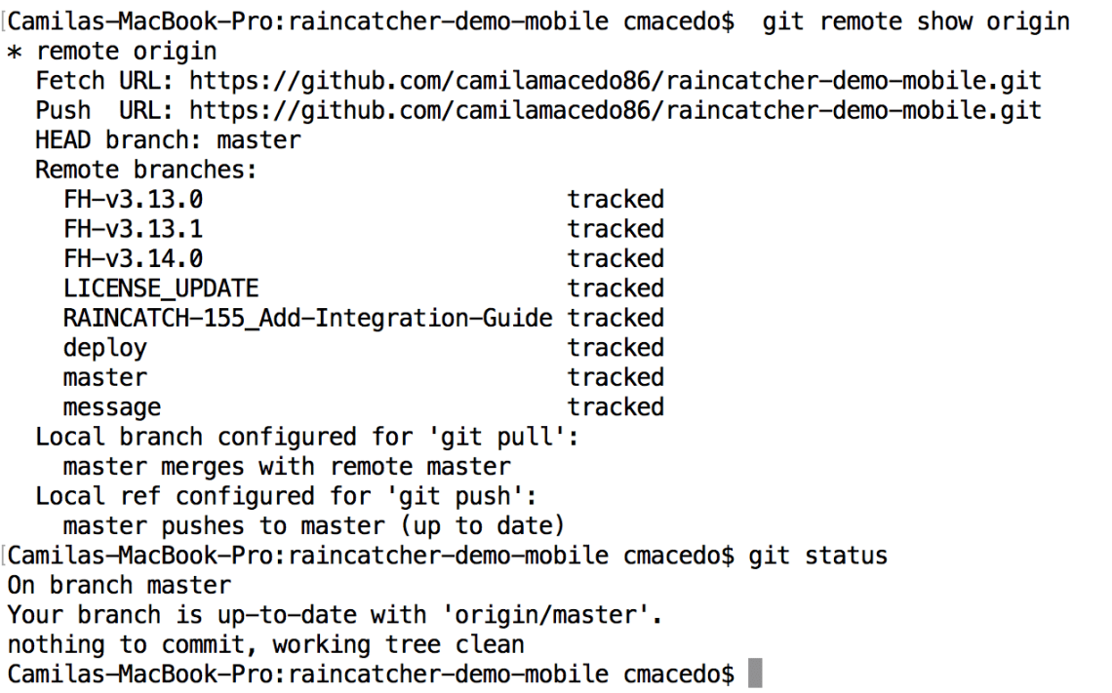Click the "master merges with remote master" line
Viewport: 1112px width, 693px height.
(287, 467)
